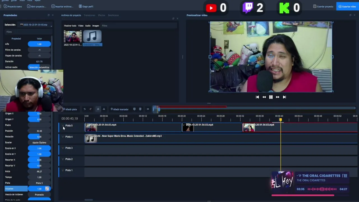This screenshot has width=359, height=202.
Task: Click the Propiedades Filtro field
Action: pos(28,32)
